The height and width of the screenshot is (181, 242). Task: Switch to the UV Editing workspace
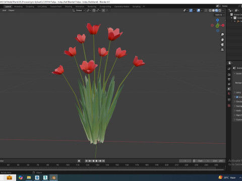pos(42,7)
